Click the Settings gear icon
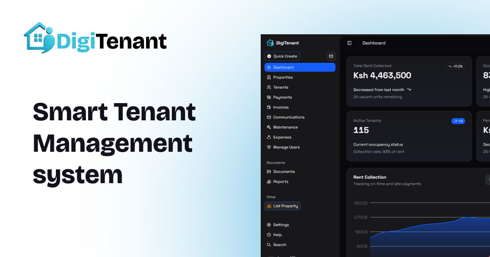Screen dimensions: 490x257 [269, 225]
